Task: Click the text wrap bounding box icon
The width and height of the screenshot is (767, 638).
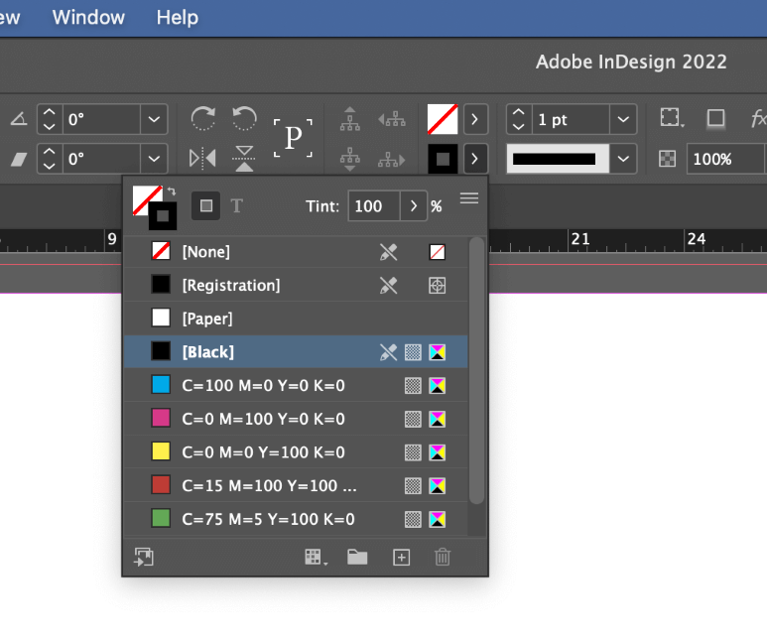Action: (671, 118)
